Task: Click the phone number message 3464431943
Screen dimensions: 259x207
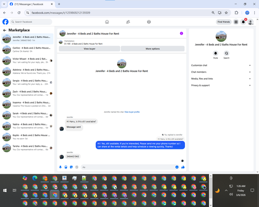Action: [73, 156]
